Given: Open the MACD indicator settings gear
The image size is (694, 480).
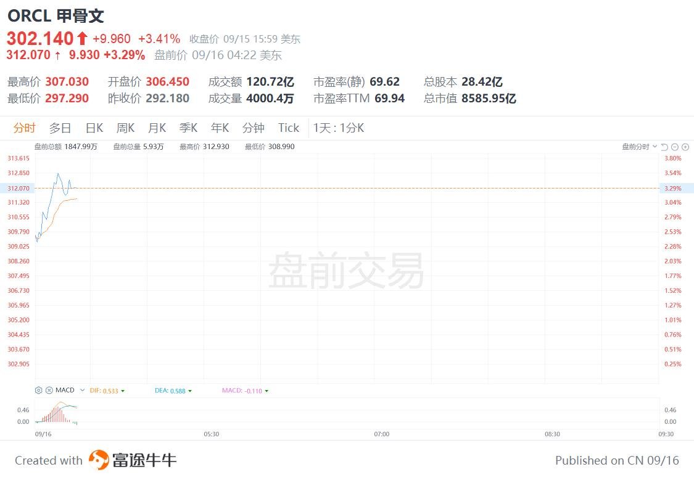Looking at the screenshot, I should pyautogui.click(x=38, y=390).
